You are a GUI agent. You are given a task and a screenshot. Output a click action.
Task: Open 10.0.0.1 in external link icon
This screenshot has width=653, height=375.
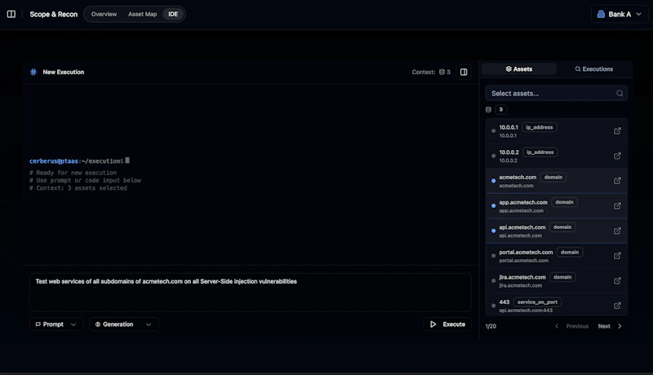tap(617, 131)
